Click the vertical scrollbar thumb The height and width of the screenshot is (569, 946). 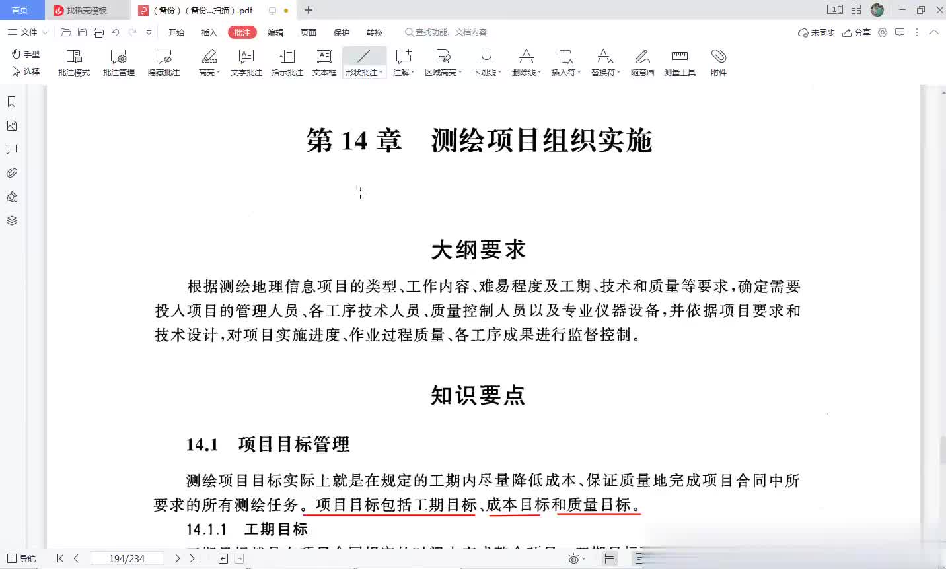[x=942, y=450]
